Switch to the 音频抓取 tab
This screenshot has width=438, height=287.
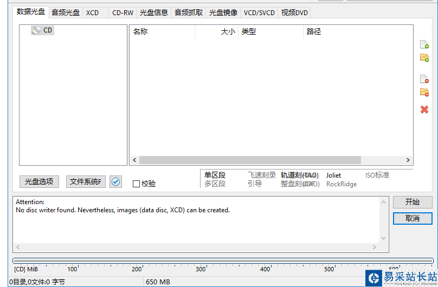pyautogui.click(x=189, y=13)
